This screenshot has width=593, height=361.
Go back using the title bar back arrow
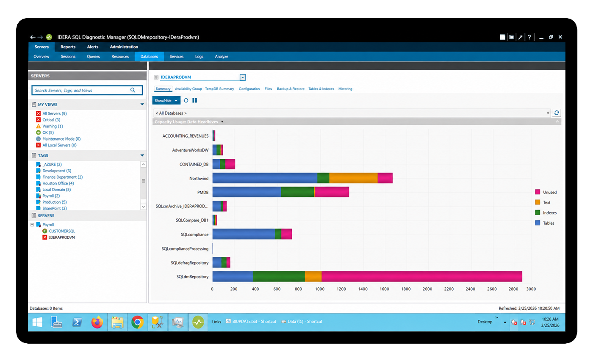33,37
